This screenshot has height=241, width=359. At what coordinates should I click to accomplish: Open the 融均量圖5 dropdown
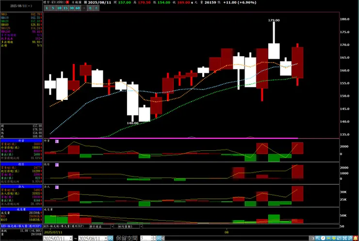point(141,226)
